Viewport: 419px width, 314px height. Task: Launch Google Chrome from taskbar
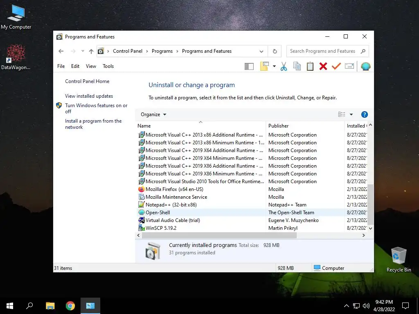[70, 306]
